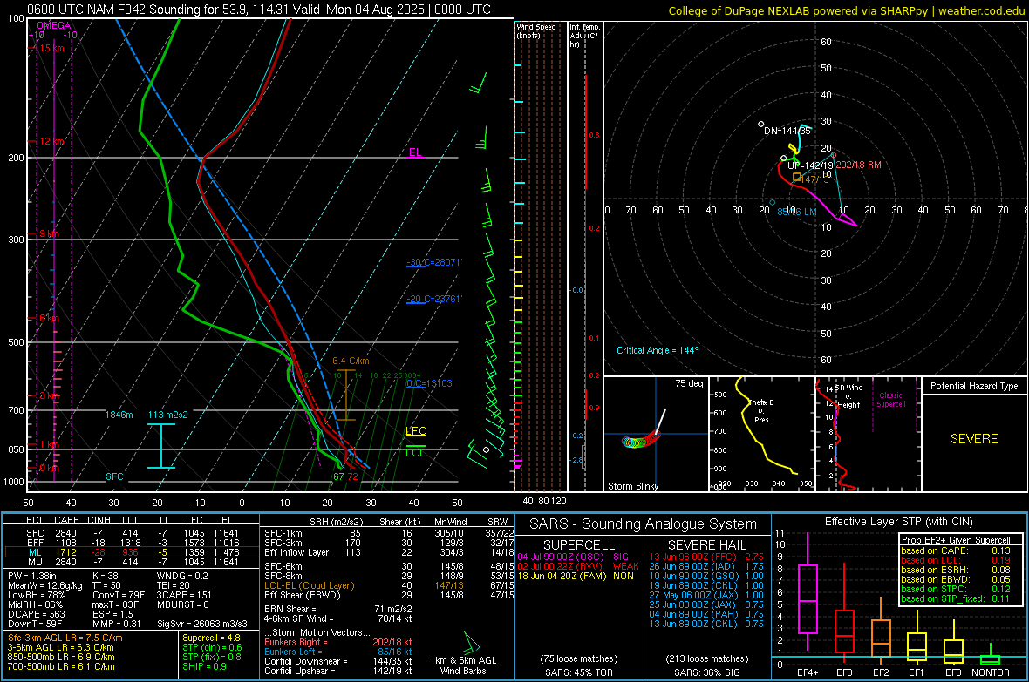
Task: Click the "SFC-1km" shear row
Action: click(389, 533)
